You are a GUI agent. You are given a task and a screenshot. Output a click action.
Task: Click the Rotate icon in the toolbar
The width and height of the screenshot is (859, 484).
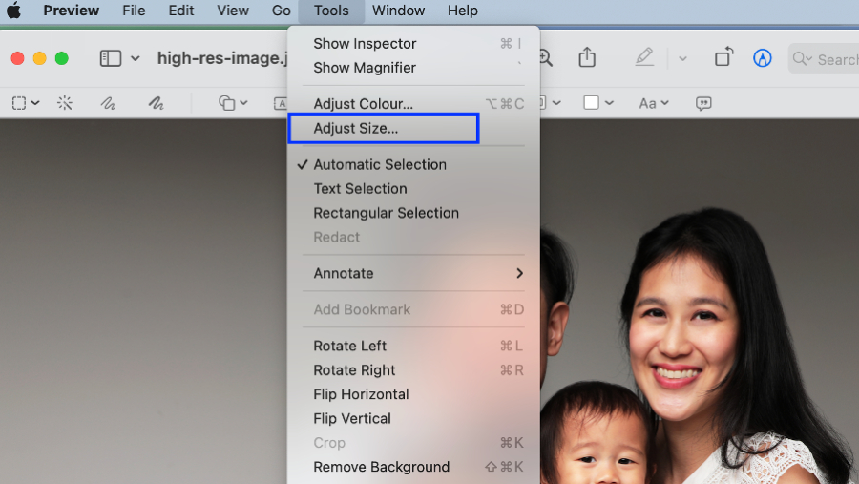[723, 58]
